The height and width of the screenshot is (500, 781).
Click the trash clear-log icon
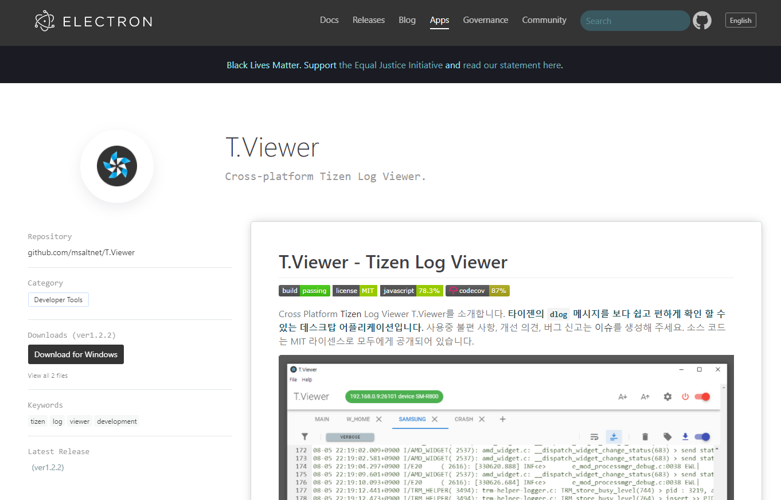[645, 437]
